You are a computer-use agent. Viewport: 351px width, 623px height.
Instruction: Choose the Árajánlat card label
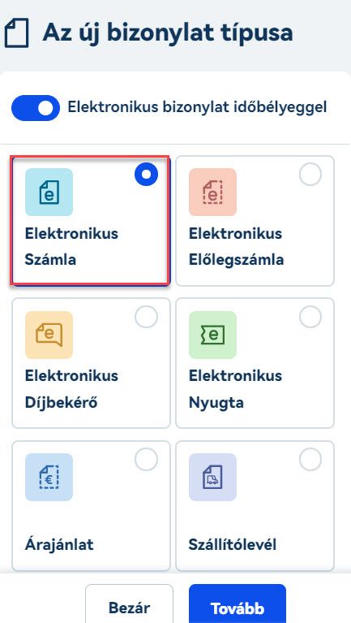tap(59, 545)
